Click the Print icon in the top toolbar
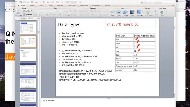 click(32, 2)
